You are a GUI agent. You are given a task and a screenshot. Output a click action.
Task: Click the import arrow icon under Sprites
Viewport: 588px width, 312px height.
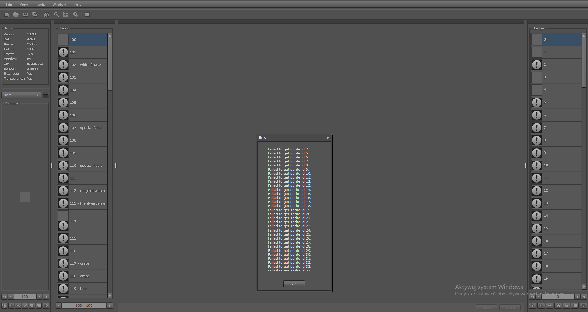coord(541,306)
